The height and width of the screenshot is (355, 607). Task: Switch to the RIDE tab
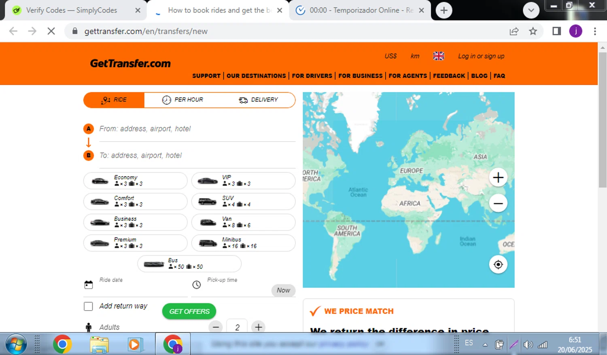coord(114,100)
